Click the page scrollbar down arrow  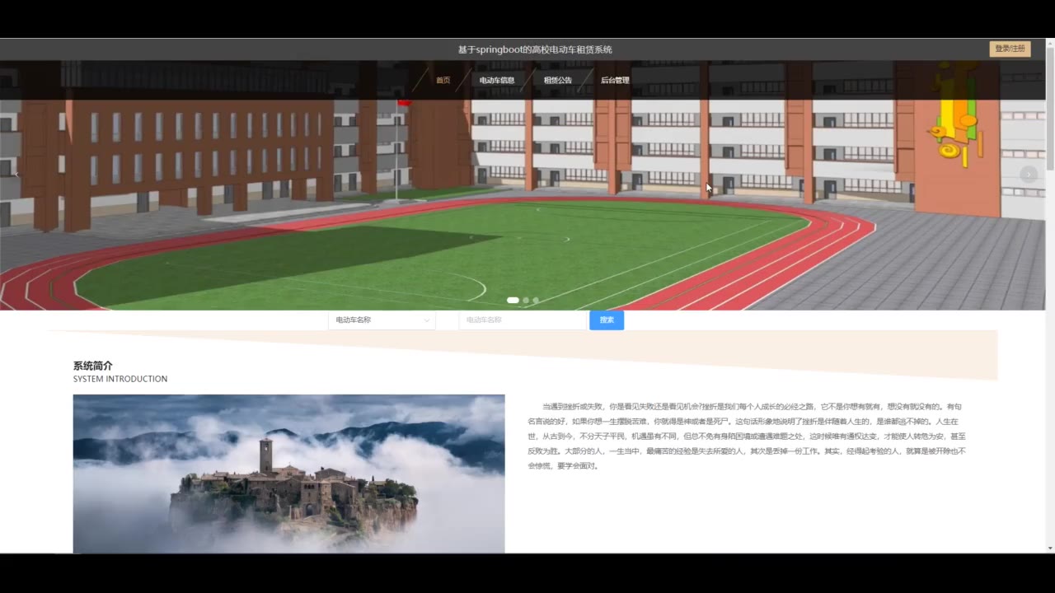1050,548
